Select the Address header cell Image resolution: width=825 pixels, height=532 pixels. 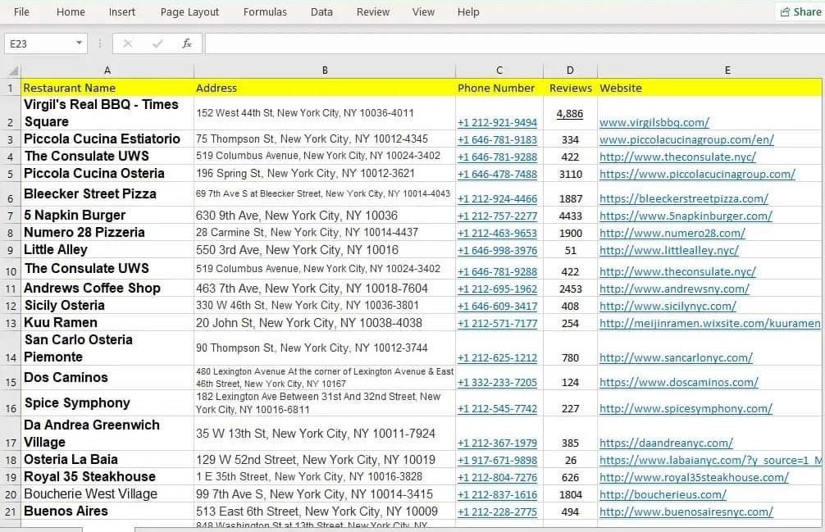[x=325, y=89]
